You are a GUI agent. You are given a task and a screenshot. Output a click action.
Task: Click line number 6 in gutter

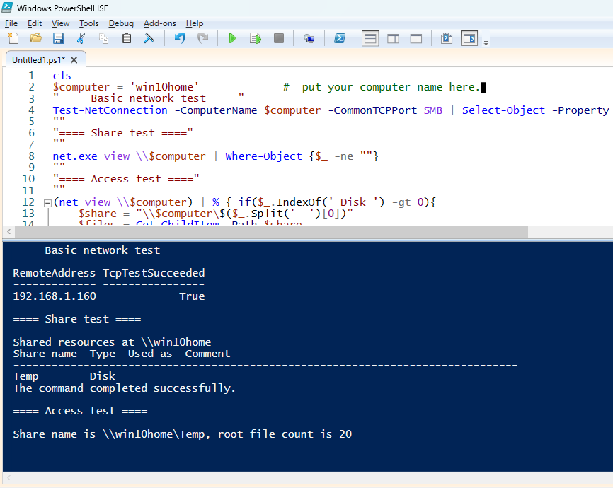[31, 133]
